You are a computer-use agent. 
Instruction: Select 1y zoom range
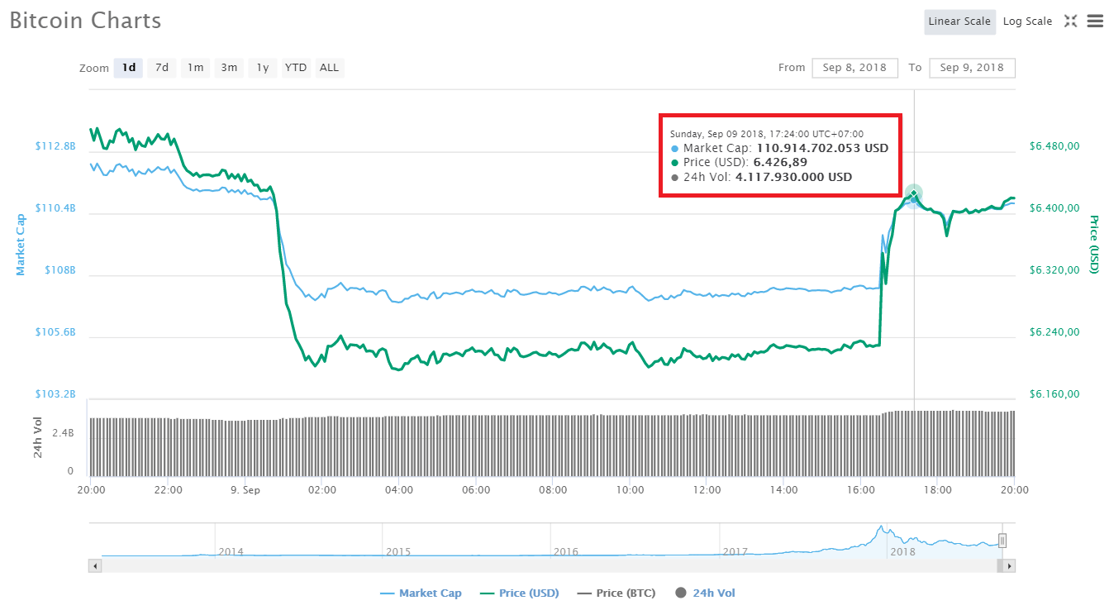coord(262,68)
